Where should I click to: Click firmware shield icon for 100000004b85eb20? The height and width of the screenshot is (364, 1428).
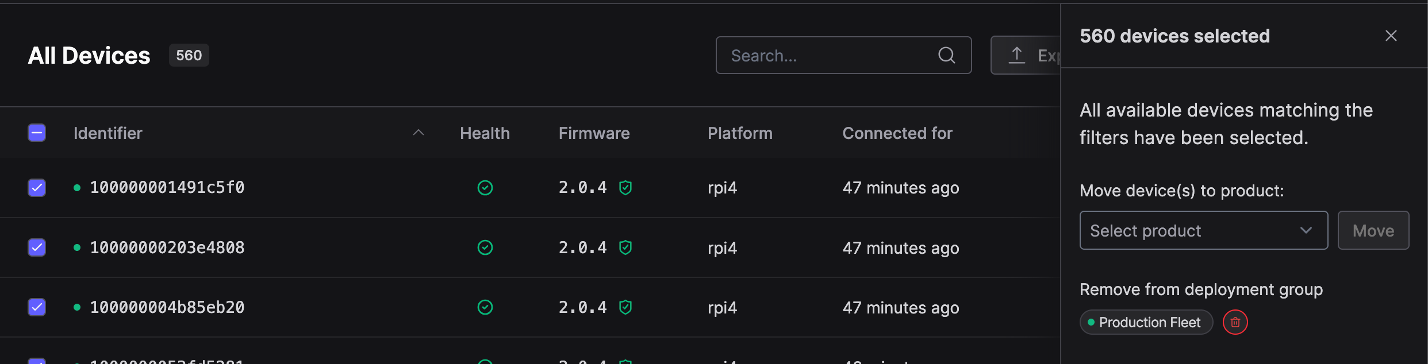pos(625,307)
